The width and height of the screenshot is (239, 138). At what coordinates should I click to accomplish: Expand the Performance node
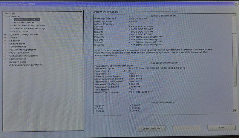(5, 47)
